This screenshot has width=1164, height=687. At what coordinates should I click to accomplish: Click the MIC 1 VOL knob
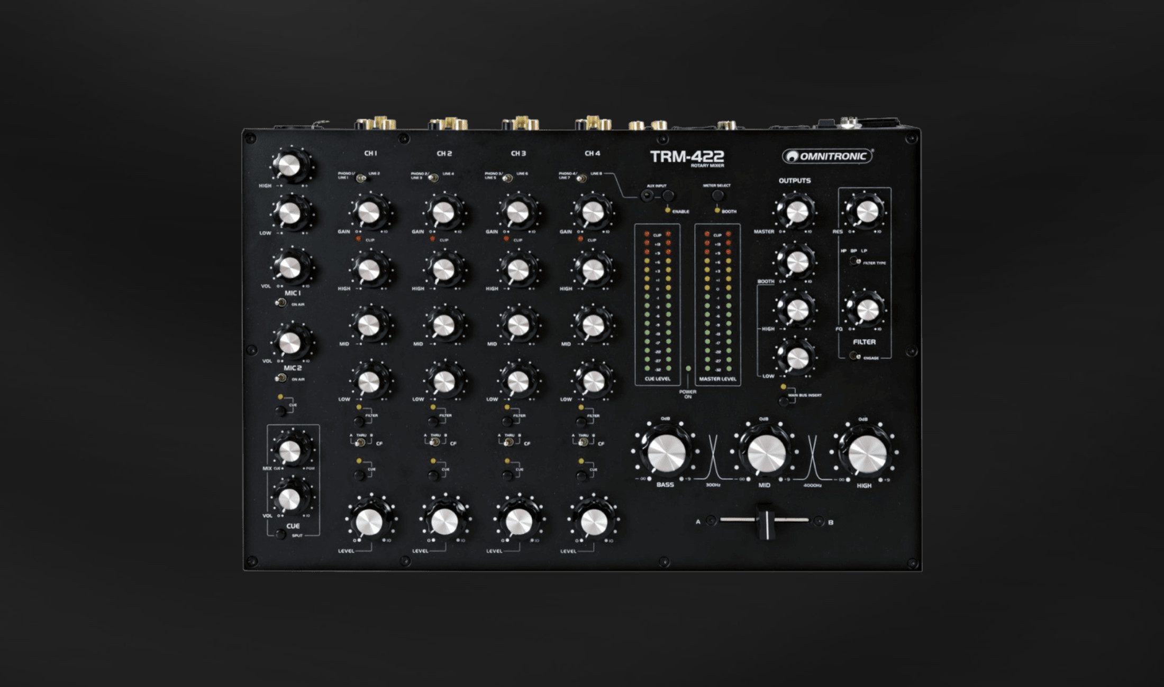click(289, 268)
